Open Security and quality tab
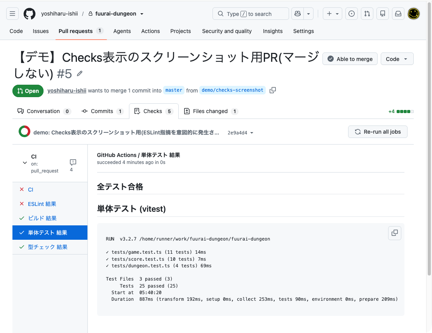This screenshot has height=333, width=432. coord(227,31)
